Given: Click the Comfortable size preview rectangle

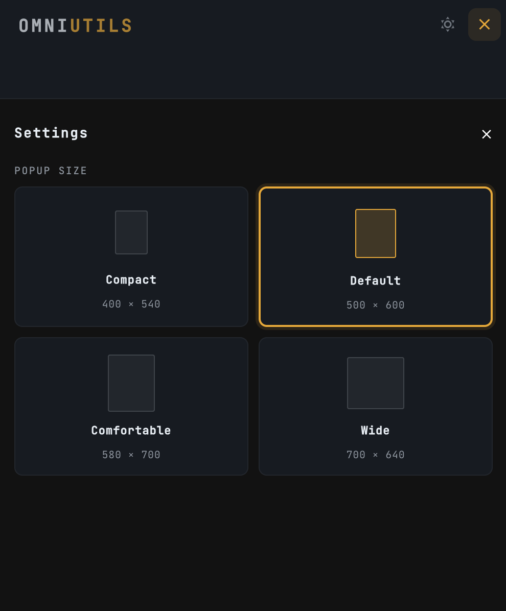Looking at the screenshot, I should click(x=131, y=383).
